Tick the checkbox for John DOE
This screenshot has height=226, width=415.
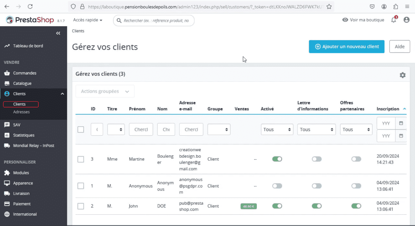pyautogui.click(x=81, y=206)
